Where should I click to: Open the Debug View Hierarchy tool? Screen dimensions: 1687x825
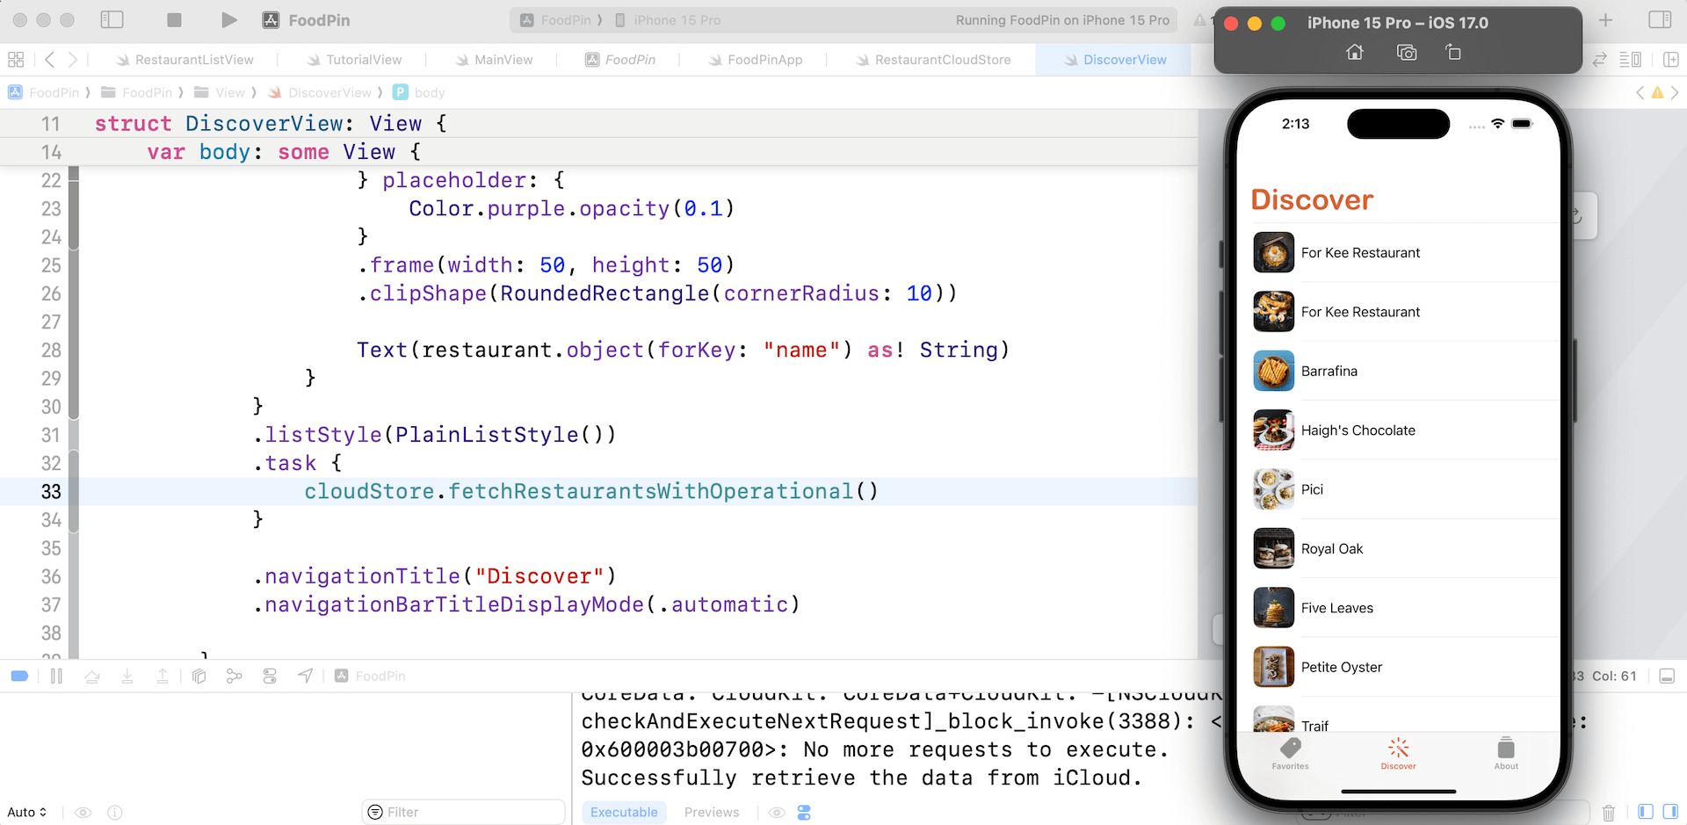click(x=199, y=676)
